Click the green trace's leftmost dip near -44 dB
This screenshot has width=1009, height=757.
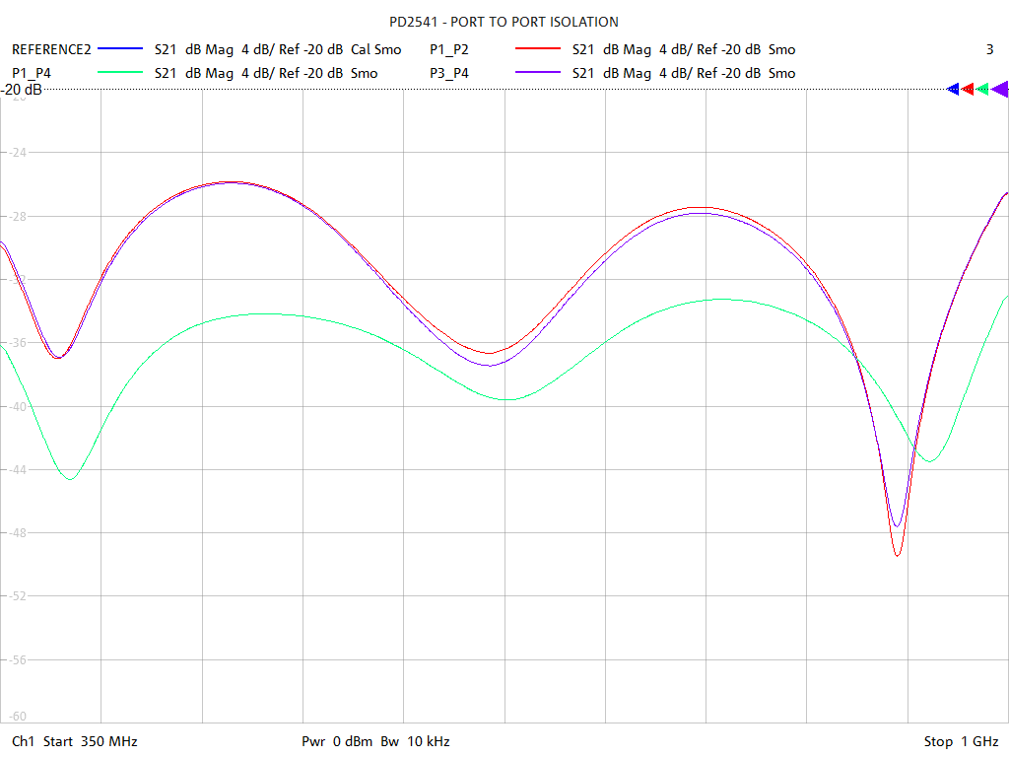pos(70,479)
